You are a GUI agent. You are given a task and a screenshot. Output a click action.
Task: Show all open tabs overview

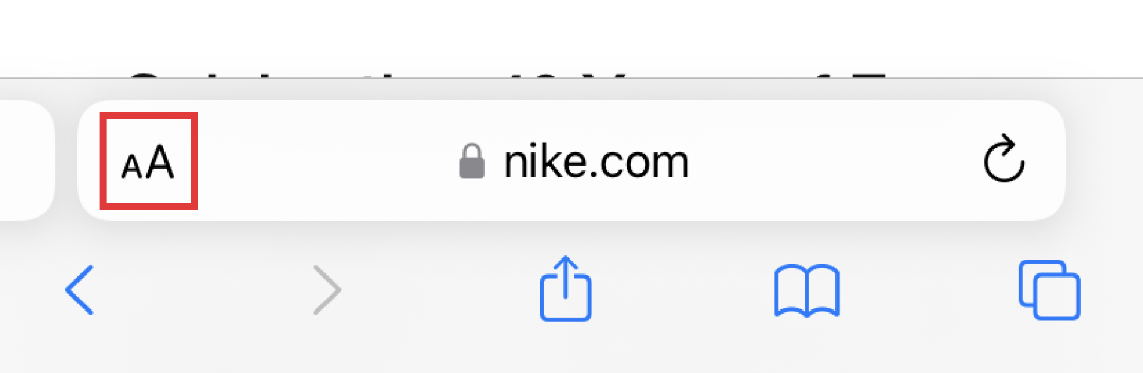click(x=1049, y=290)
